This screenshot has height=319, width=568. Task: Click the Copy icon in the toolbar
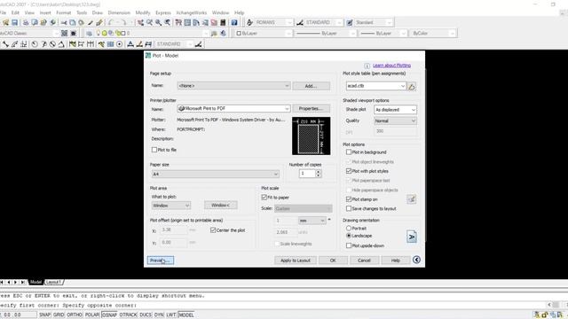point(73,22)
